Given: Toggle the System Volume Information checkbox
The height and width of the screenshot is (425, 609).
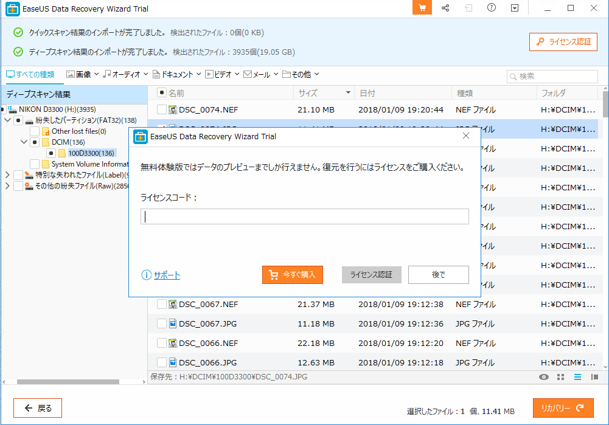Looking at the screenshot, I should pyautogui.click(x=35, y=164).
